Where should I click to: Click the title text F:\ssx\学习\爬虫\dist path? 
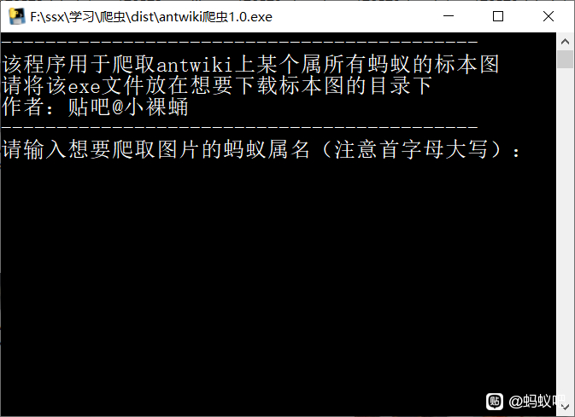pyautogui.click(x=151, y=17)
